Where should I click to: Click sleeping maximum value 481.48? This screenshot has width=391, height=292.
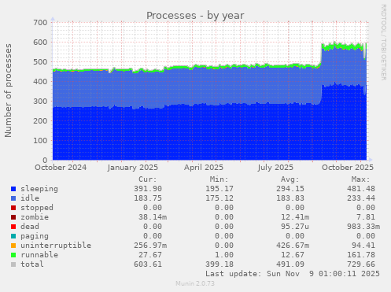(361, 189)
